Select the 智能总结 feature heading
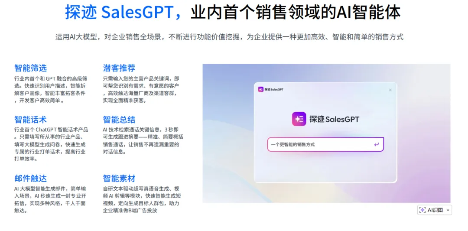This screenshot has height=231, width=468. pyautogui.click(x=119, y=120)
